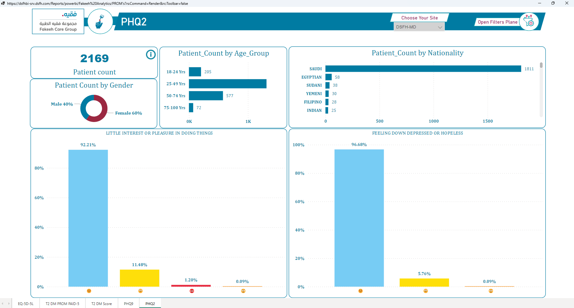Image resolution: width=574 pixels, height=308 pixels.
Task: Select the 75-100 Yrs bar
Action: tap(191, 108)
